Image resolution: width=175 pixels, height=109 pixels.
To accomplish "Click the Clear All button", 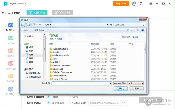I will 62,13.
